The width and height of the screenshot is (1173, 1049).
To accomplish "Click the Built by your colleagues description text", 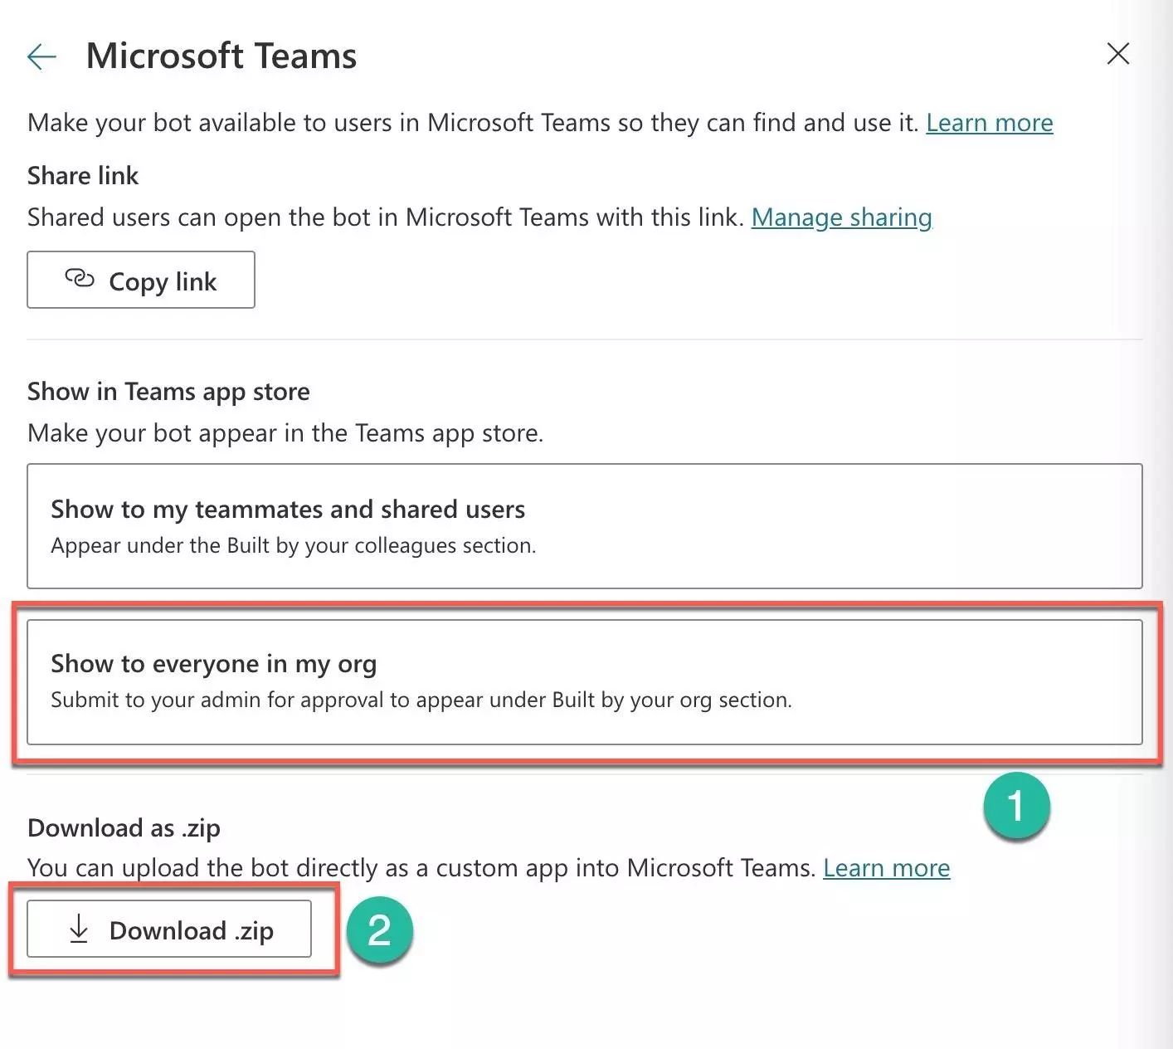I will click(293, 546).
